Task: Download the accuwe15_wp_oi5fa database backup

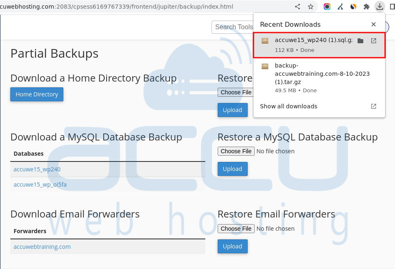Action: pos(40,185)
